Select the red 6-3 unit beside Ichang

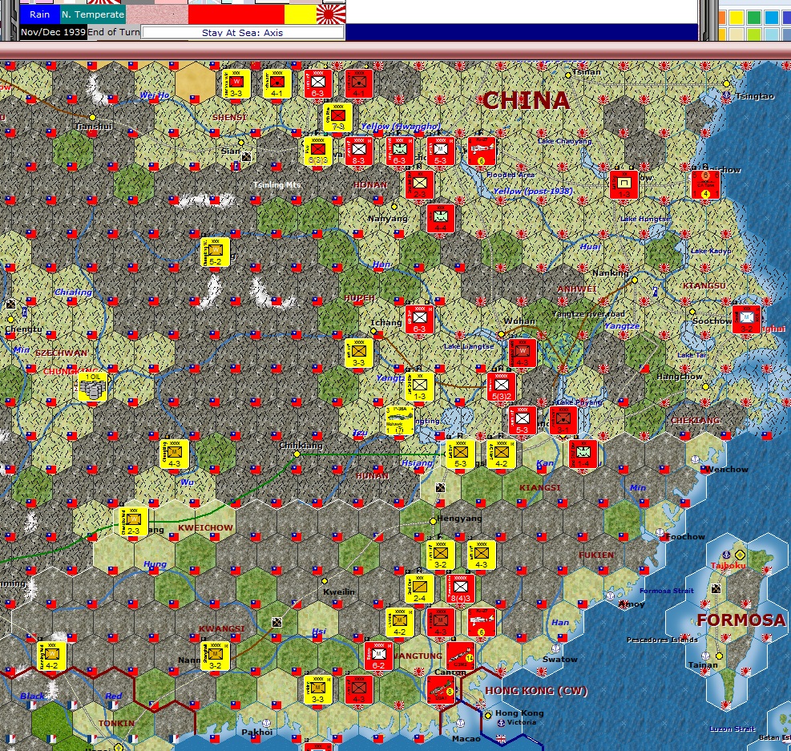click(x=419, y=319)
